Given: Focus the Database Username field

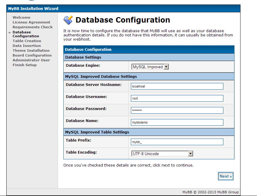Looking at the screenshot, I should (177, 98).
